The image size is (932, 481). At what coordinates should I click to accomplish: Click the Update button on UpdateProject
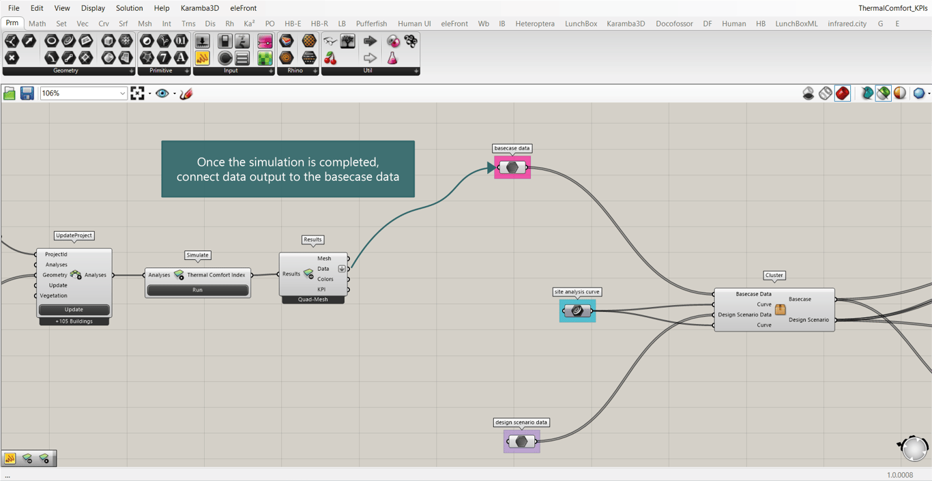[74, 310]
